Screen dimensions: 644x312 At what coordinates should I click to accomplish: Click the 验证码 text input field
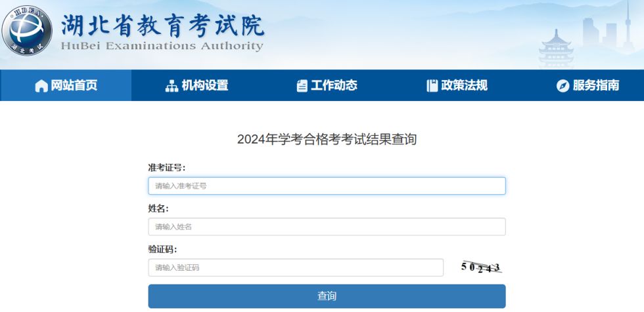tap(296, 267)
